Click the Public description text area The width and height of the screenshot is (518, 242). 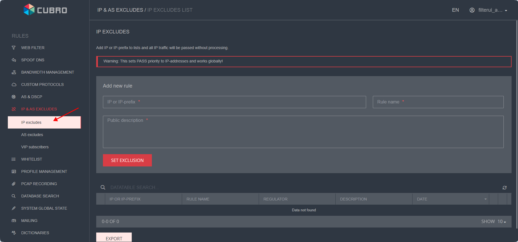(303, 132)
